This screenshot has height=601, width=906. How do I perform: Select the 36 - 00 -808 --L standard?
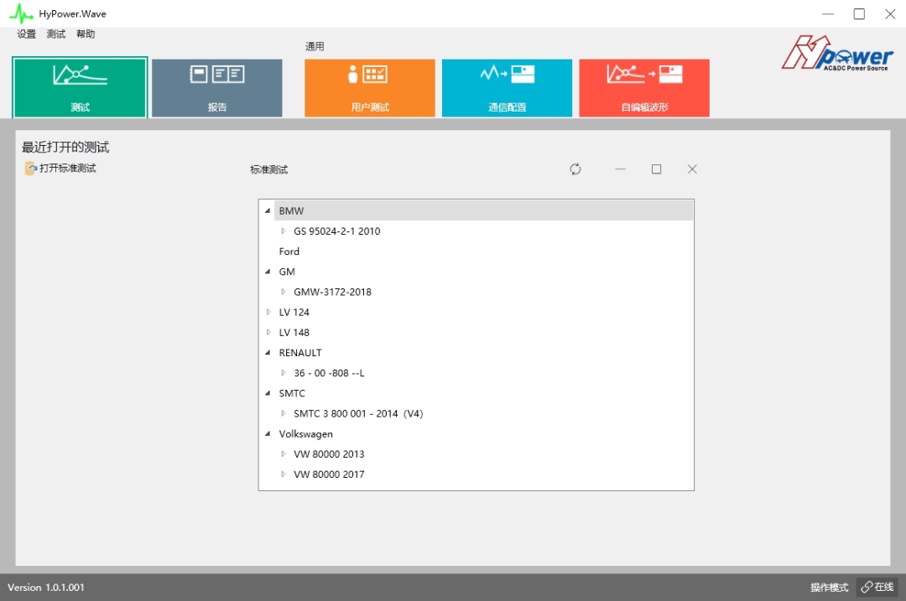(329, 372)
